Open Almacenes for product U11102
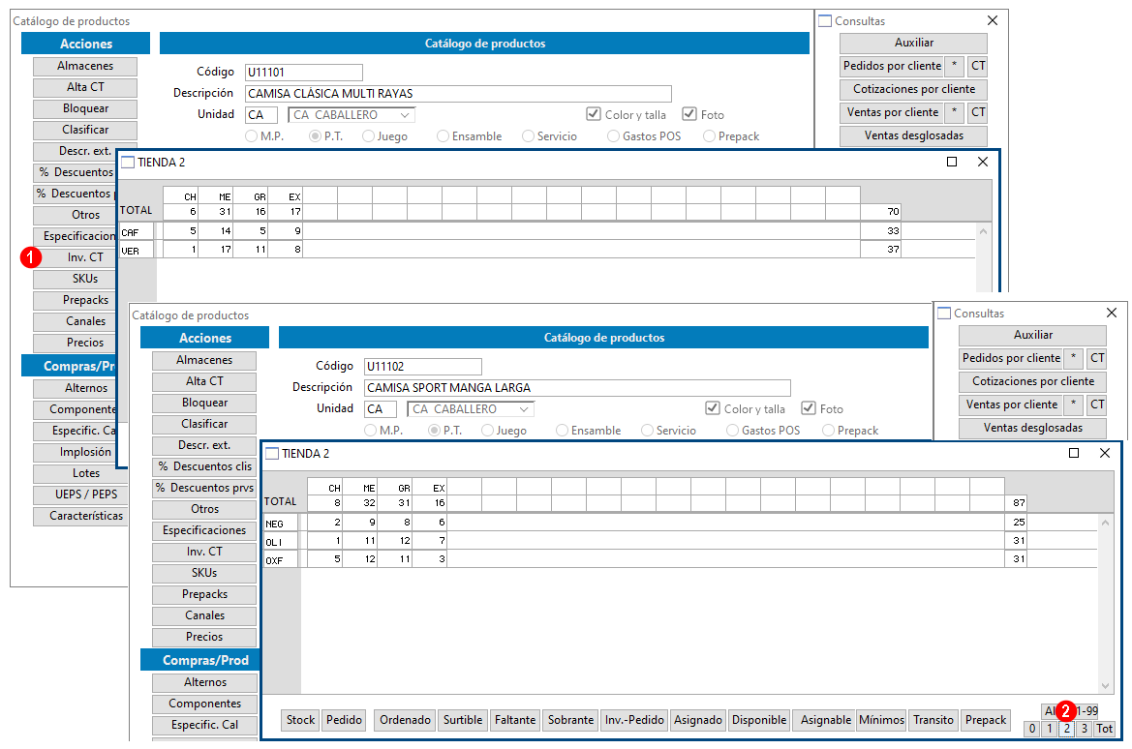The height and width of the screenshot is (749, 1132). tap(204, 360)
